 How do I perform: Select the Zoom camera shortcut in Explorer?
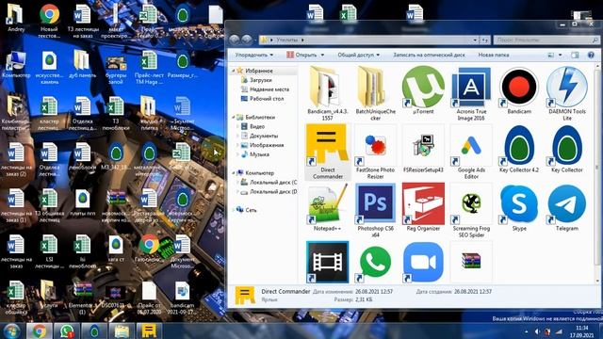click(x=423, y=262)
